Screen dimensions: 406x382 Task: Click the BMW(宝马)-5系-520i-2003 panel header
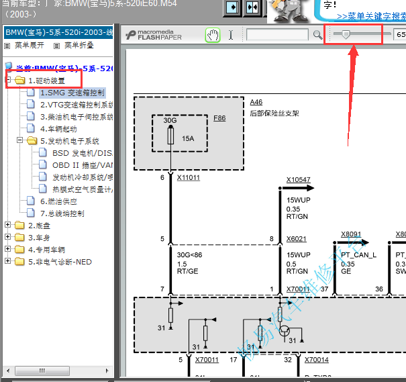58,32
